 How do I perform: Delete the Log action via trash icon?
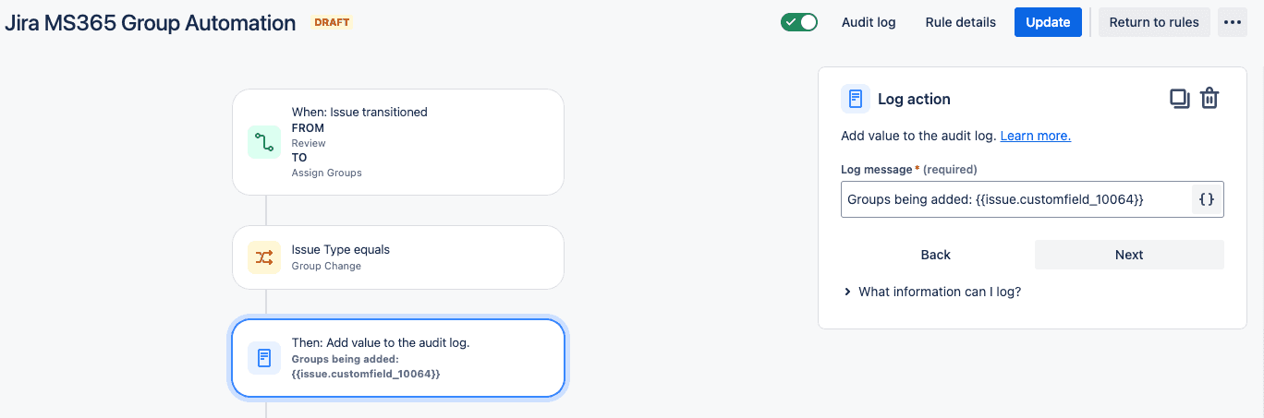click(1209, 99)
